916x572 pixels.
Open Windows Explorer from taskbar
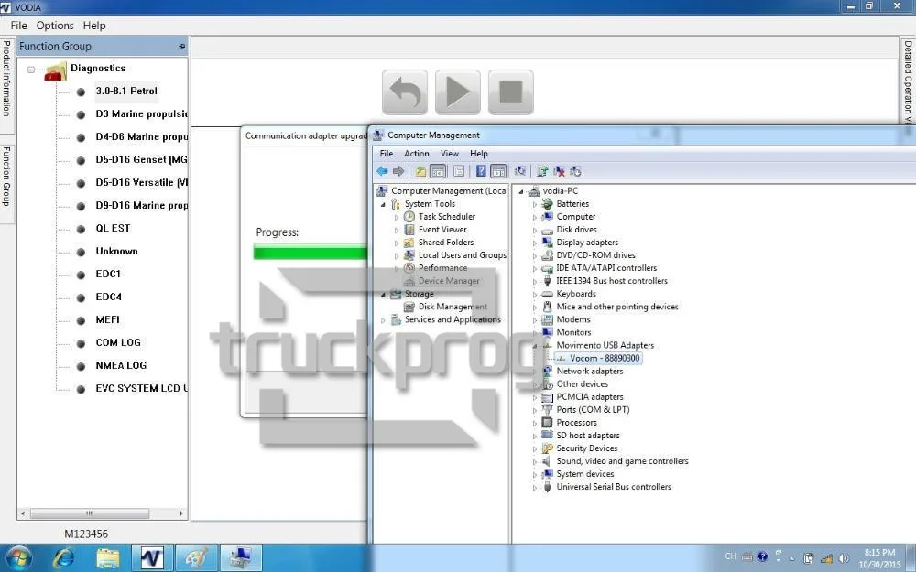(107, 558)
